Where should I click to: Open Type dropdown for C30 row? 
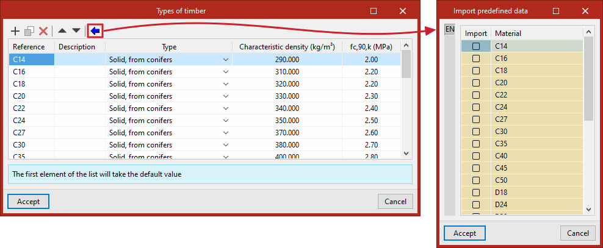pos(226,145)
